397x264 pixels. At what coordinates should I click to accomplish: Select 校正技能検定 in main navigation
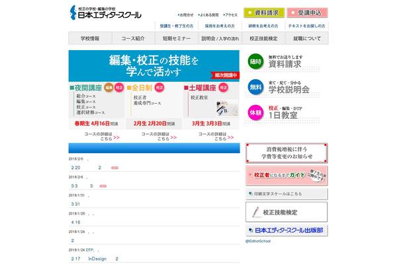263,38
